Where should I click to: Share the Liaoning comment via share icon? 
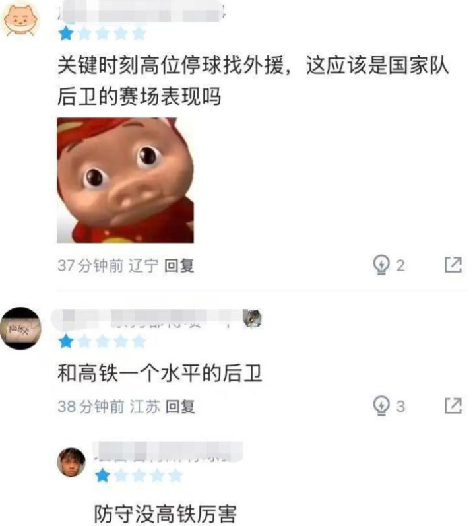click(x=453, y=265)
